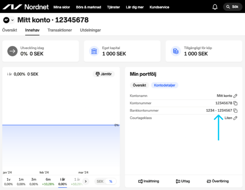Screen dimensions: 245x190
Task: Click the Liten courtage class value
Action: [x=228, y=118]
